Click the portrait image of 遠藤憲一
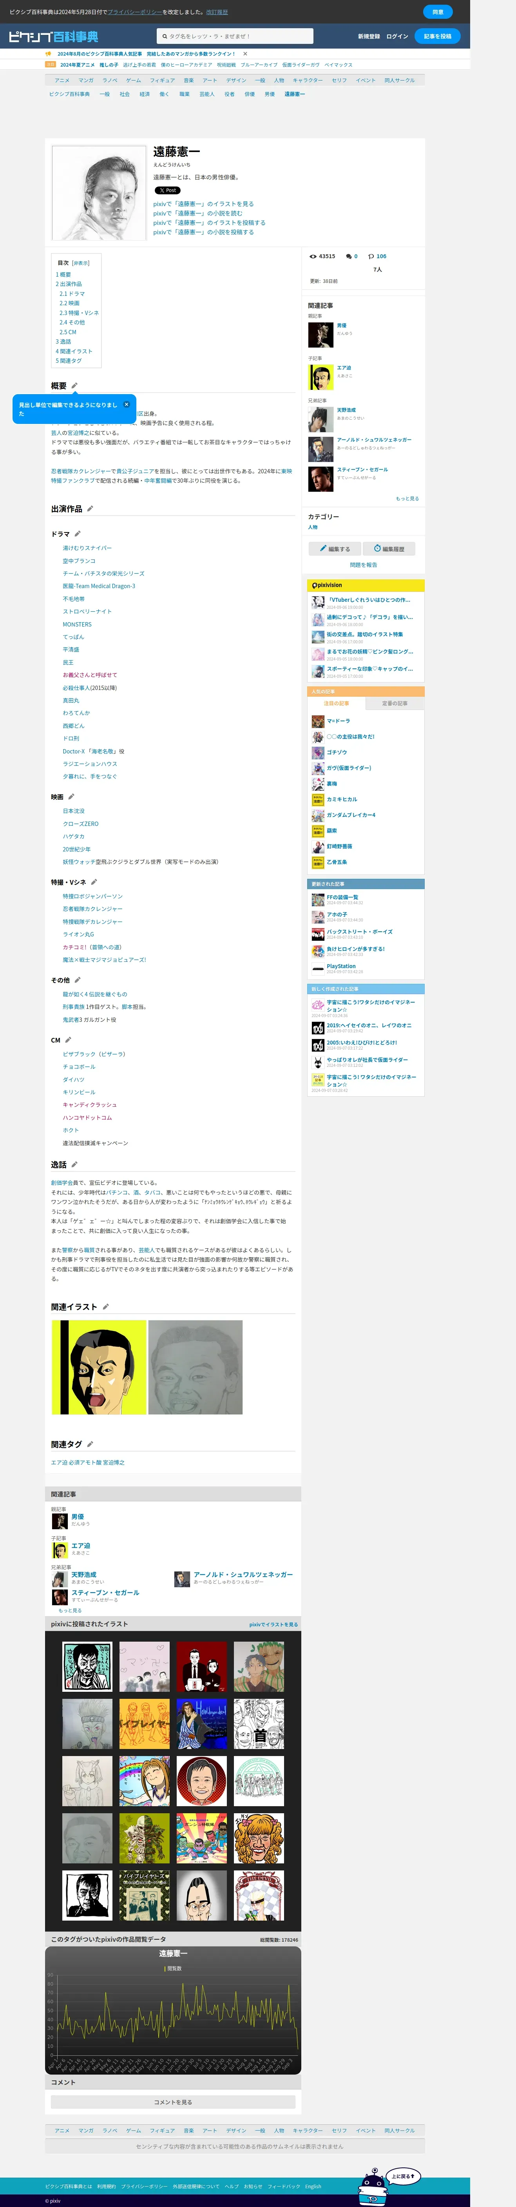Screen dimensions: 516x2207 click(100, 193)
